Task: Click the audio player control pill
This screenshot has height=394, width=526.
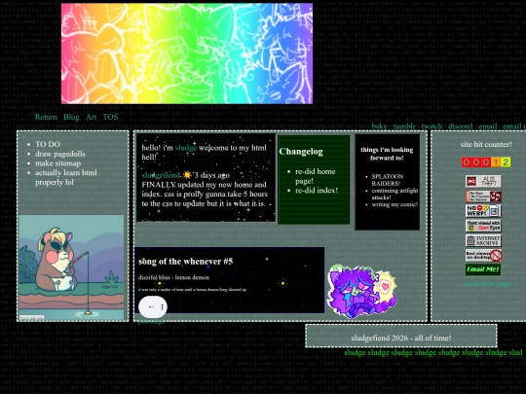Action: (x=153, y=306)
